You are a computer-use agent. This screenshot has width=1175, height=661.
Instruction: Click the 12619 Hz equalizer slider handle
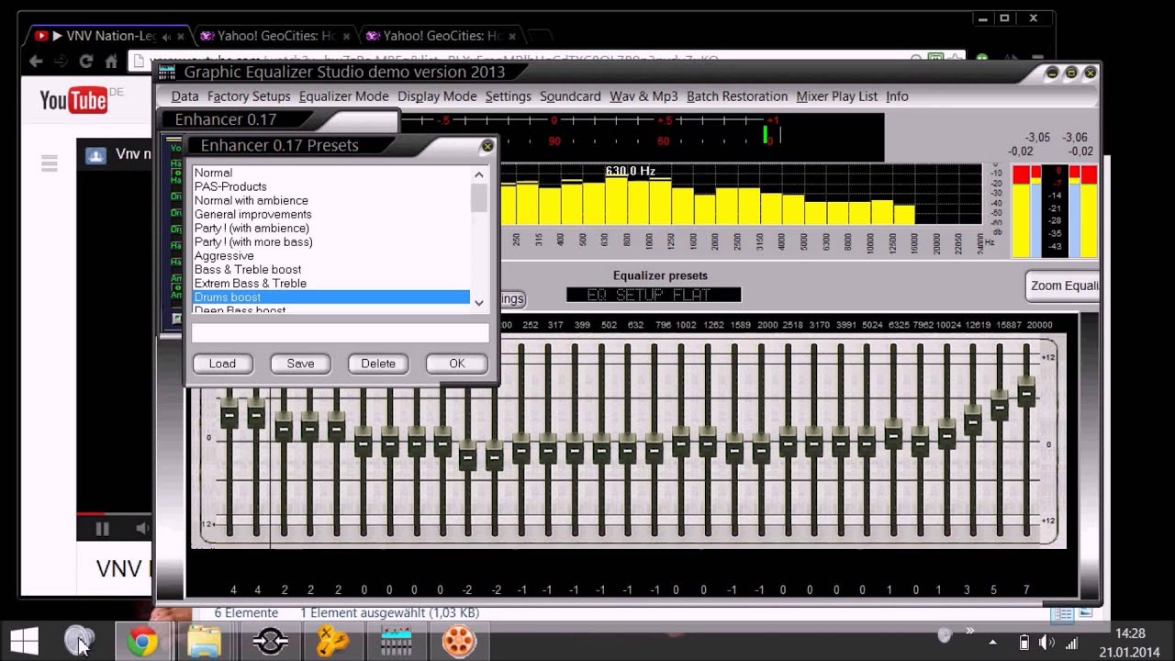pyautogui.click(x=973, y=419)
